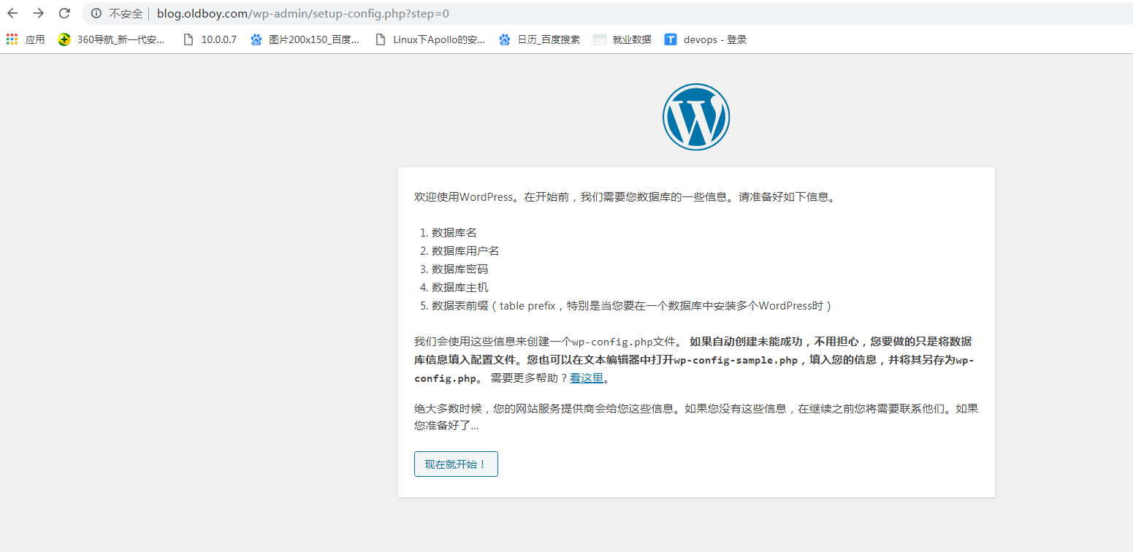This screenshot has height=552, width=1133.
Task: Click list item 数据表前缀 (table prefix)
Action: [x=632, y=306]
